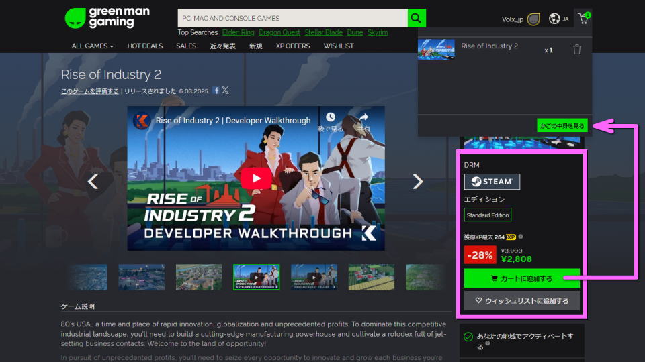Focus the PC, Mac and console games search field

tap(292, 18)
